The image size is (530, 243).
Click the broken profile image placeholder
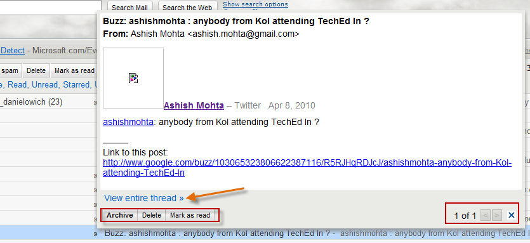[133, 78]
